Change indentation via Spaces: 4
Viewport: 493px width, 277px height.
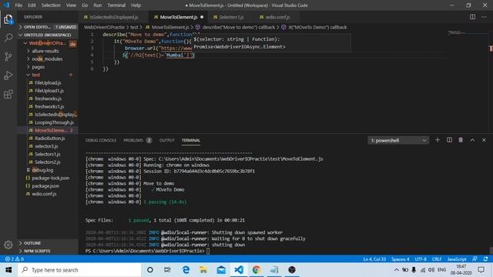[x=400, y=259]
